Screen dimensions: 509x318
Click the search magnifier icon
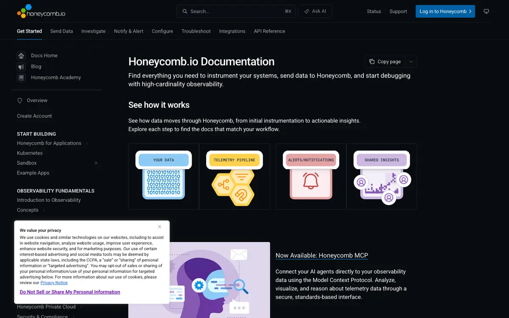185,11
